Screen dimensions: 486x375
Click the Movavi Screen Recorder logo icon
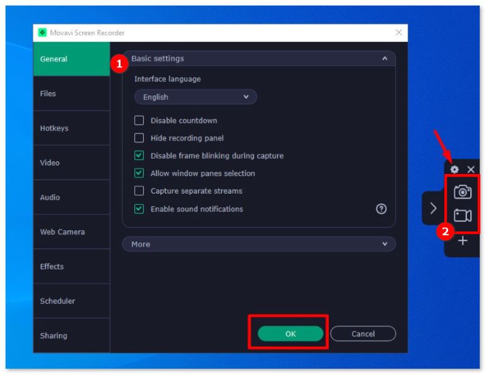coord(42,33)
